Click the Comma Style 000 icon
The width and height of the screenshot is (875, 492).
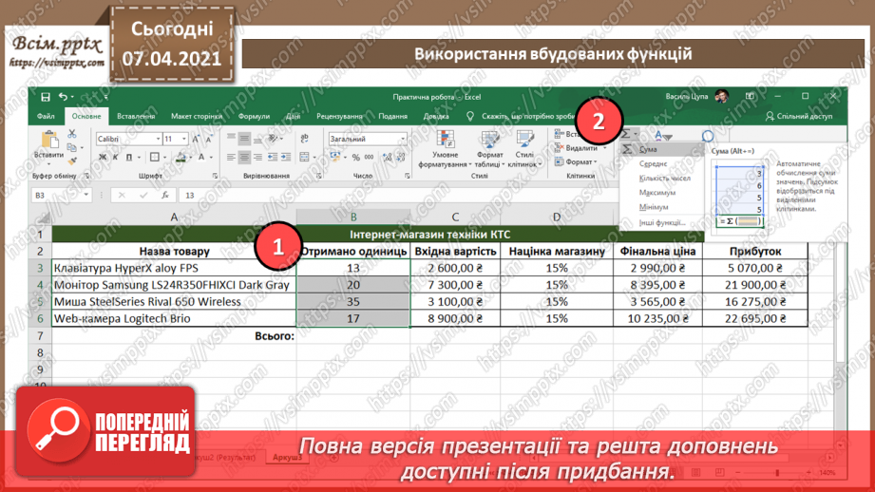tap(369, 158)
